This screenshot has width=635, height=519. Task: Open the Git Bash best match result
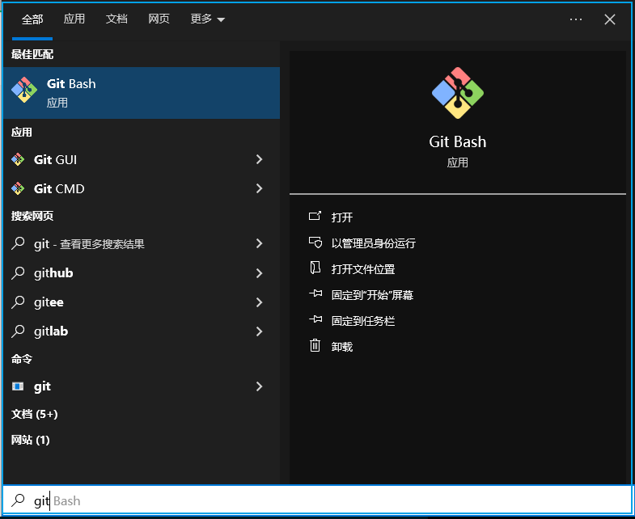[142, 93]
